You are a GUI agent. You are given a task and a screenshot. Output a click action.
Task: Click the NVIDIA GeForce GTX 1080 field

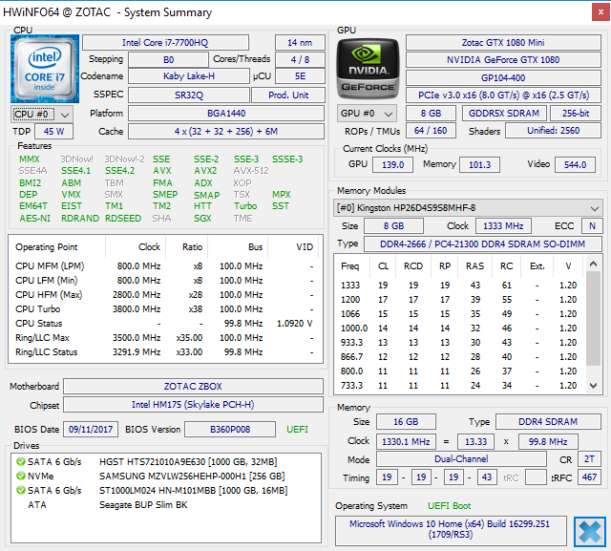[x=503, y=59]
